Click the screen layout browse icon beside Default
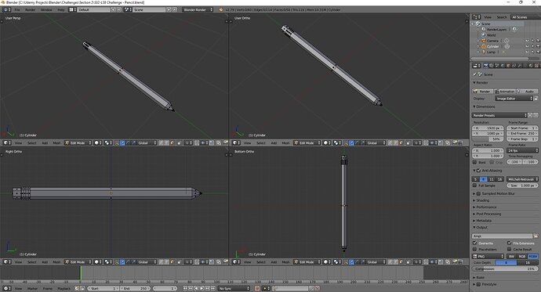The image size is (541, 292). click(72, 9)
